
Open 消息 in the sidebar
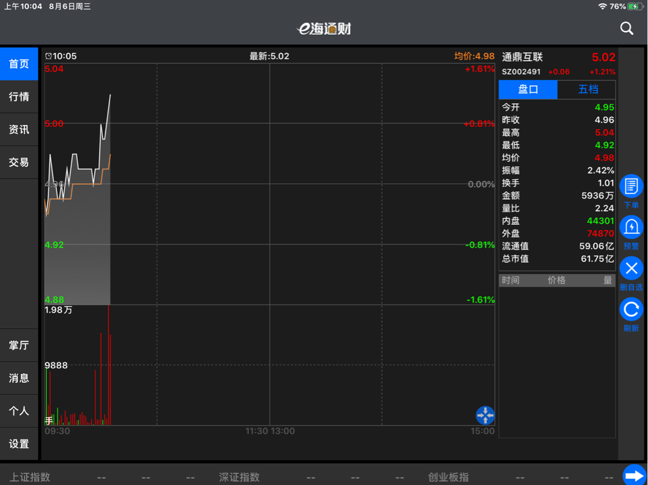[19, 378]
